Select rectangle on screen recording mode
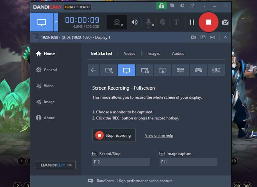The height and width of the screenshot is (187, 257). pyautogui.click(x=109, y=70)
